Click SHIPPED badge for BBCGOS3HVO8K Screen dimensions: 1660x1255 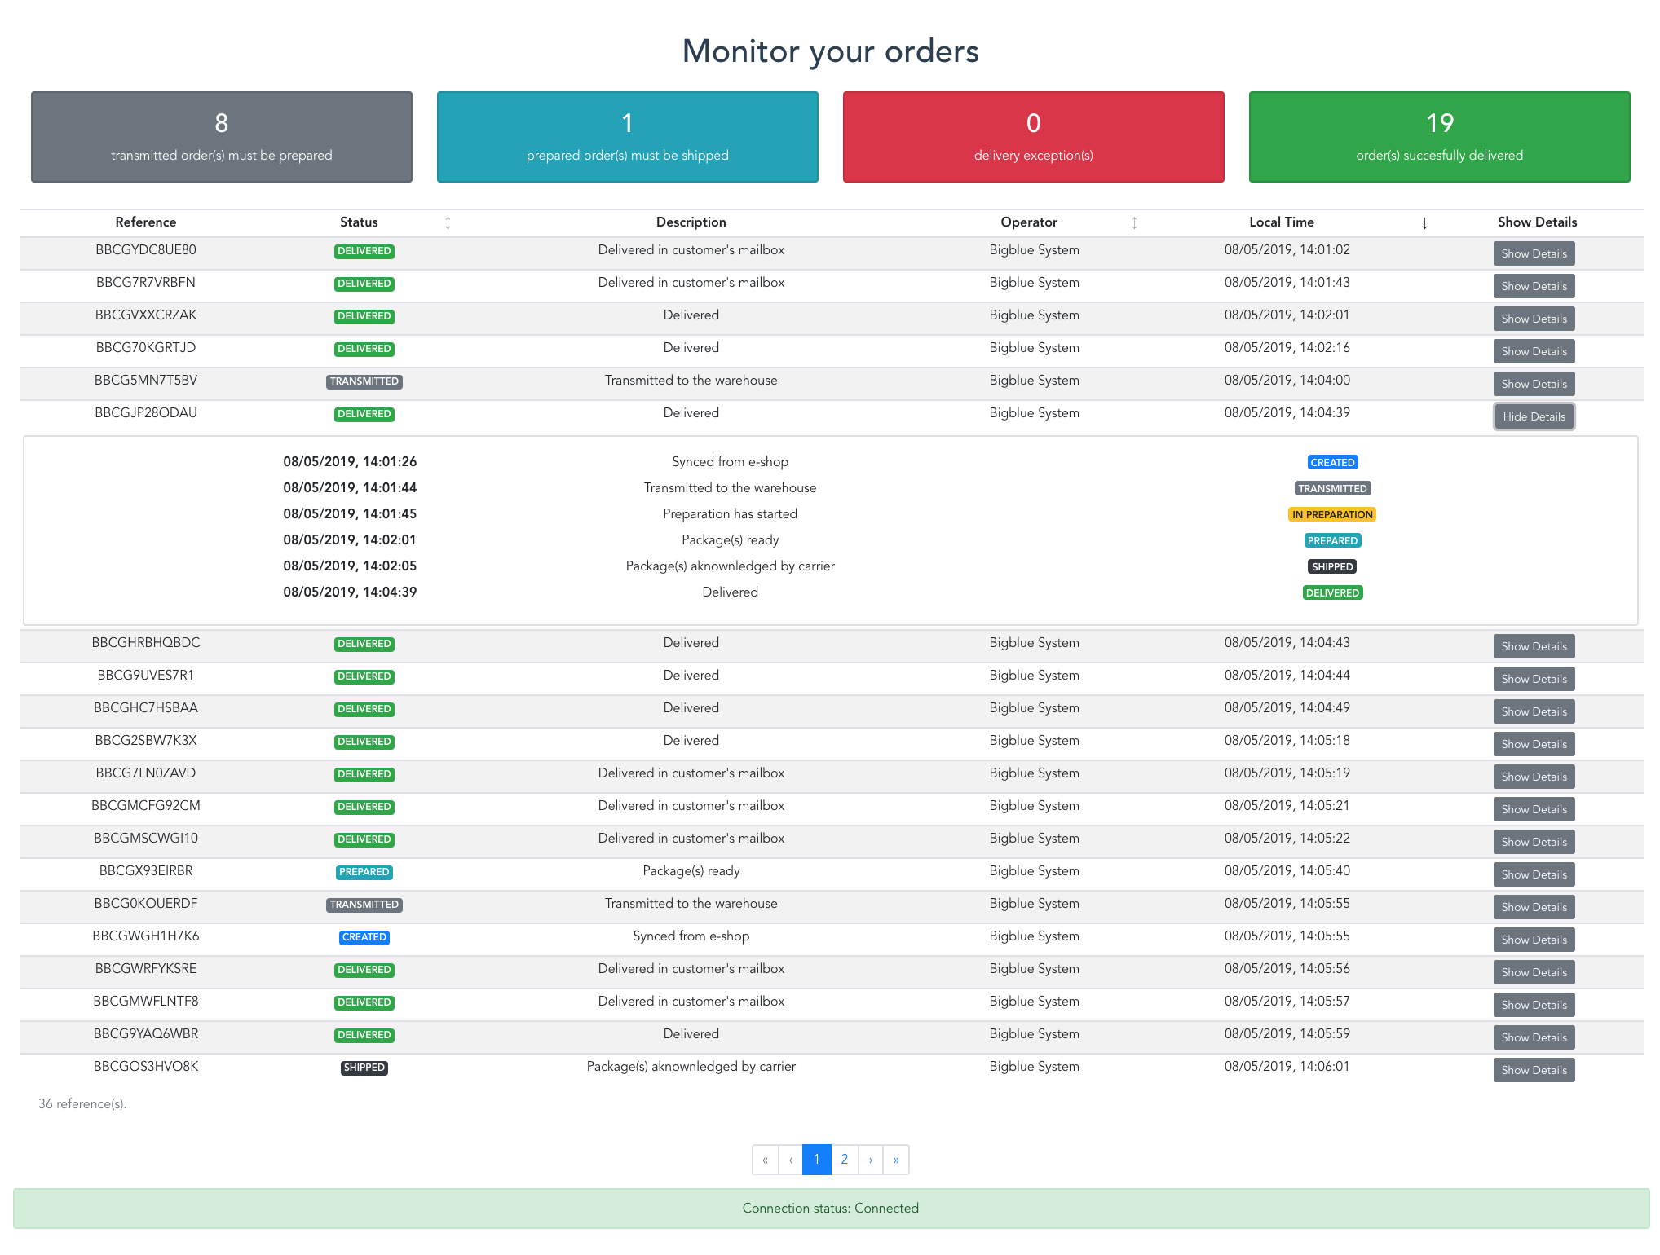pyautogui.click(x=364, y=1068)
